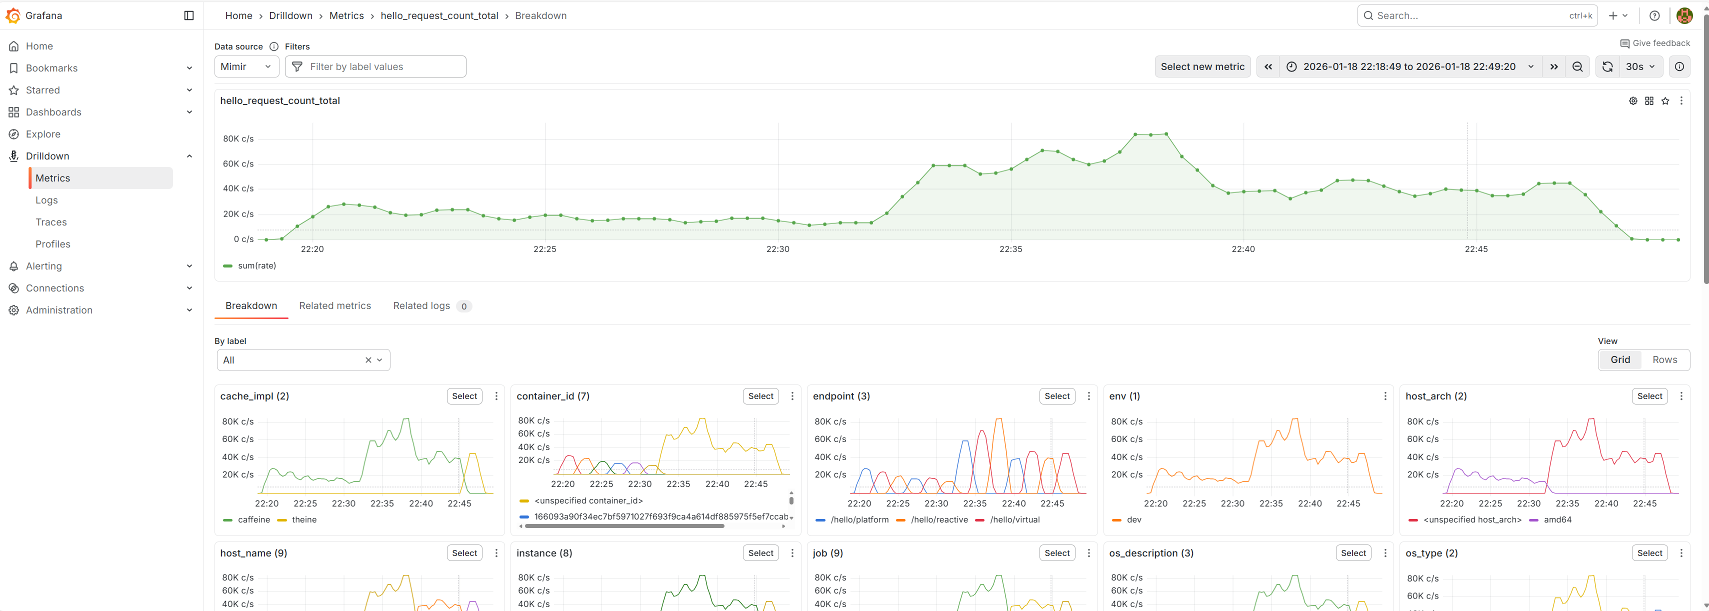Keep Grid view enabled in View selector

[x=1620, y=359]
